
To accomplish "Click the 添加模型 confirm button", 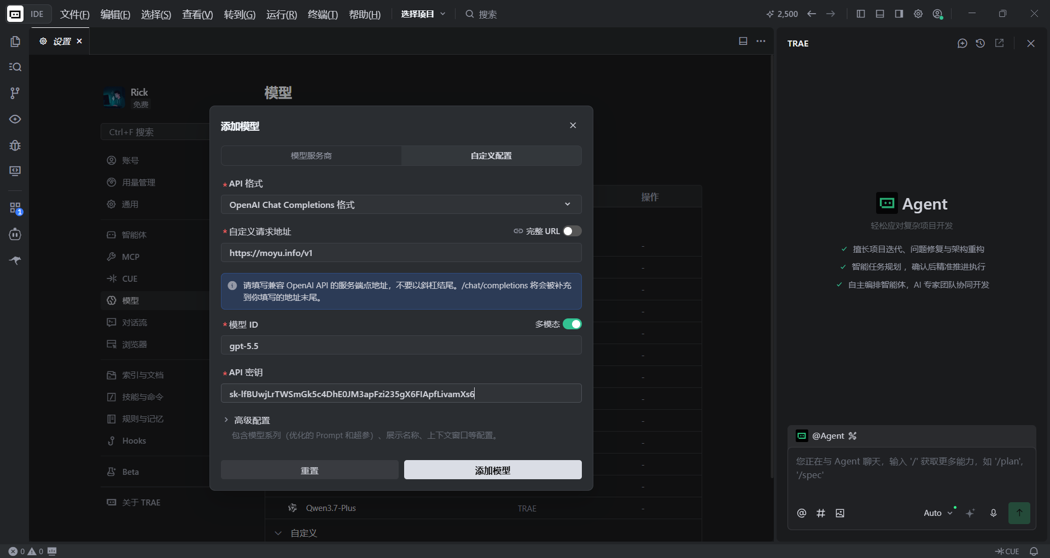I will (493, 470).
